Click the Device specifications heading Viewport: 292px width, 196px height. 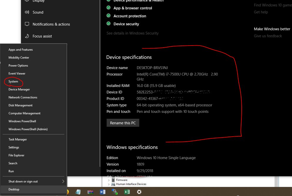129,57
